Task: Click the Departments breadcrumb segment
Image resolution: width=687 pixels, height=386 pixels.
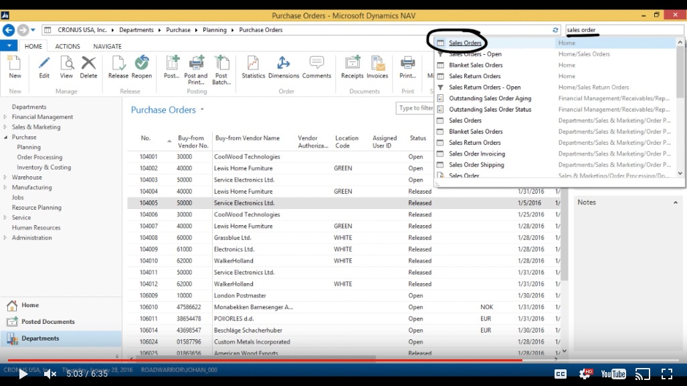Action: point(136,30)
